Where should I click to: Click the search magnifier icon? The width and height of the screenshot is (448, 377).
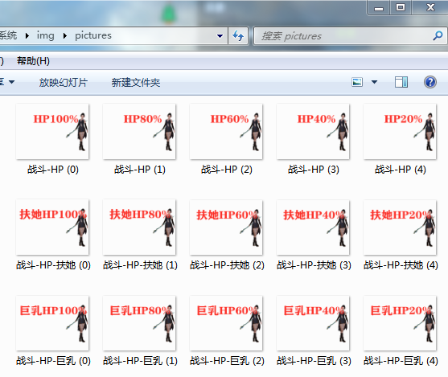438,36
